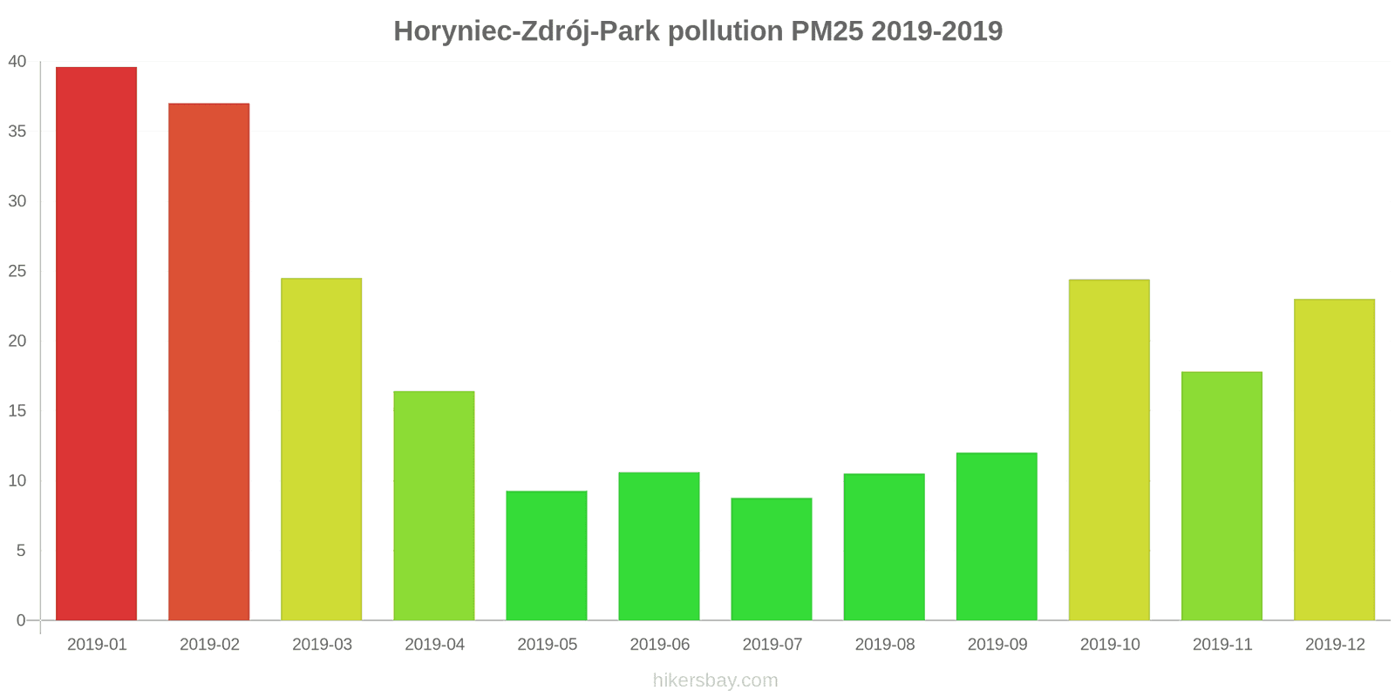Select the 2019-08 green bar
1395x697 pixels.
click(883, 547)
